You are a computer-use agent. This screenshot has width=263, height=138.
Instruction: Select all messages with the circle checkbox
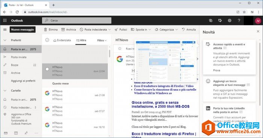(47, 40)
